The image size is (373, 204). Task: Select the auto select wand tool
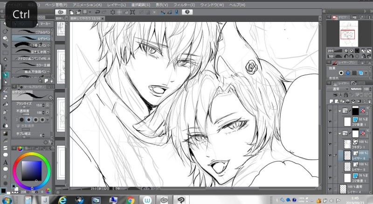pos(5,60)
